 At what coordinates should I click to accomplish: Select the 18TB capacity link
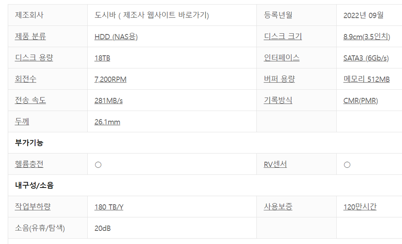(102, 58)
